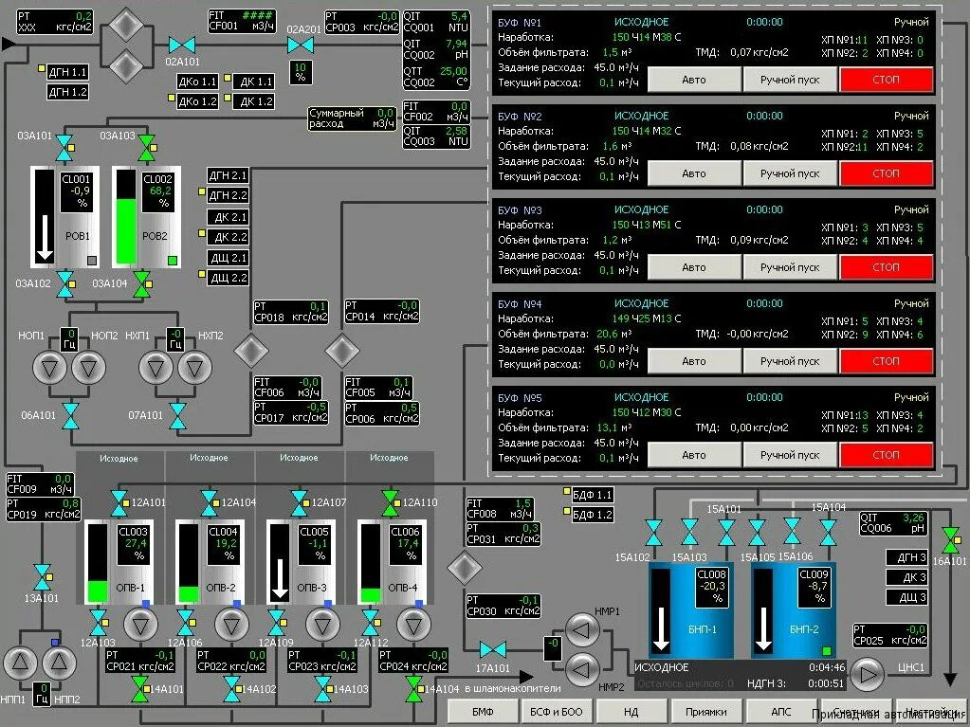
Task: Click valve 02A101 icon
Action: 182,45
